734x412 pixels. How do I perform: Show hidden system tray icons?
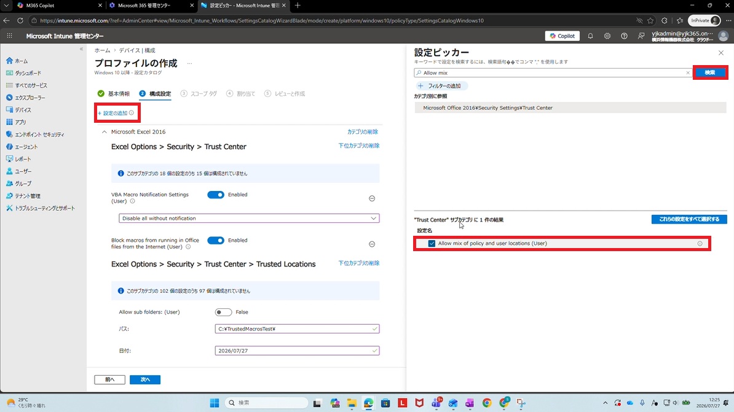click(x=606, y=403)
